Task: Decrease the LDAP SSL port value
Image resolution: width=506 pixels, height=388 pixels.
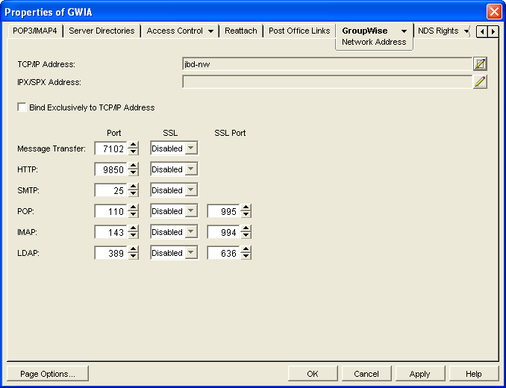Action: (246, 257)
